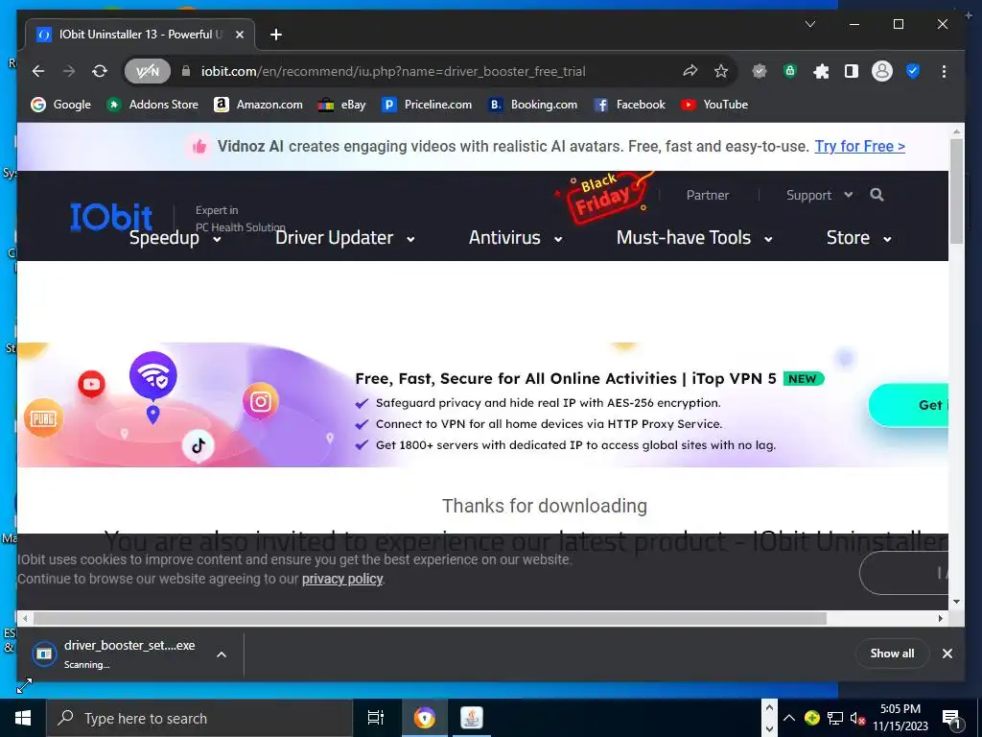Click the muted volume tray icon
The image size is (982, 737).
(x=857, y=718)
